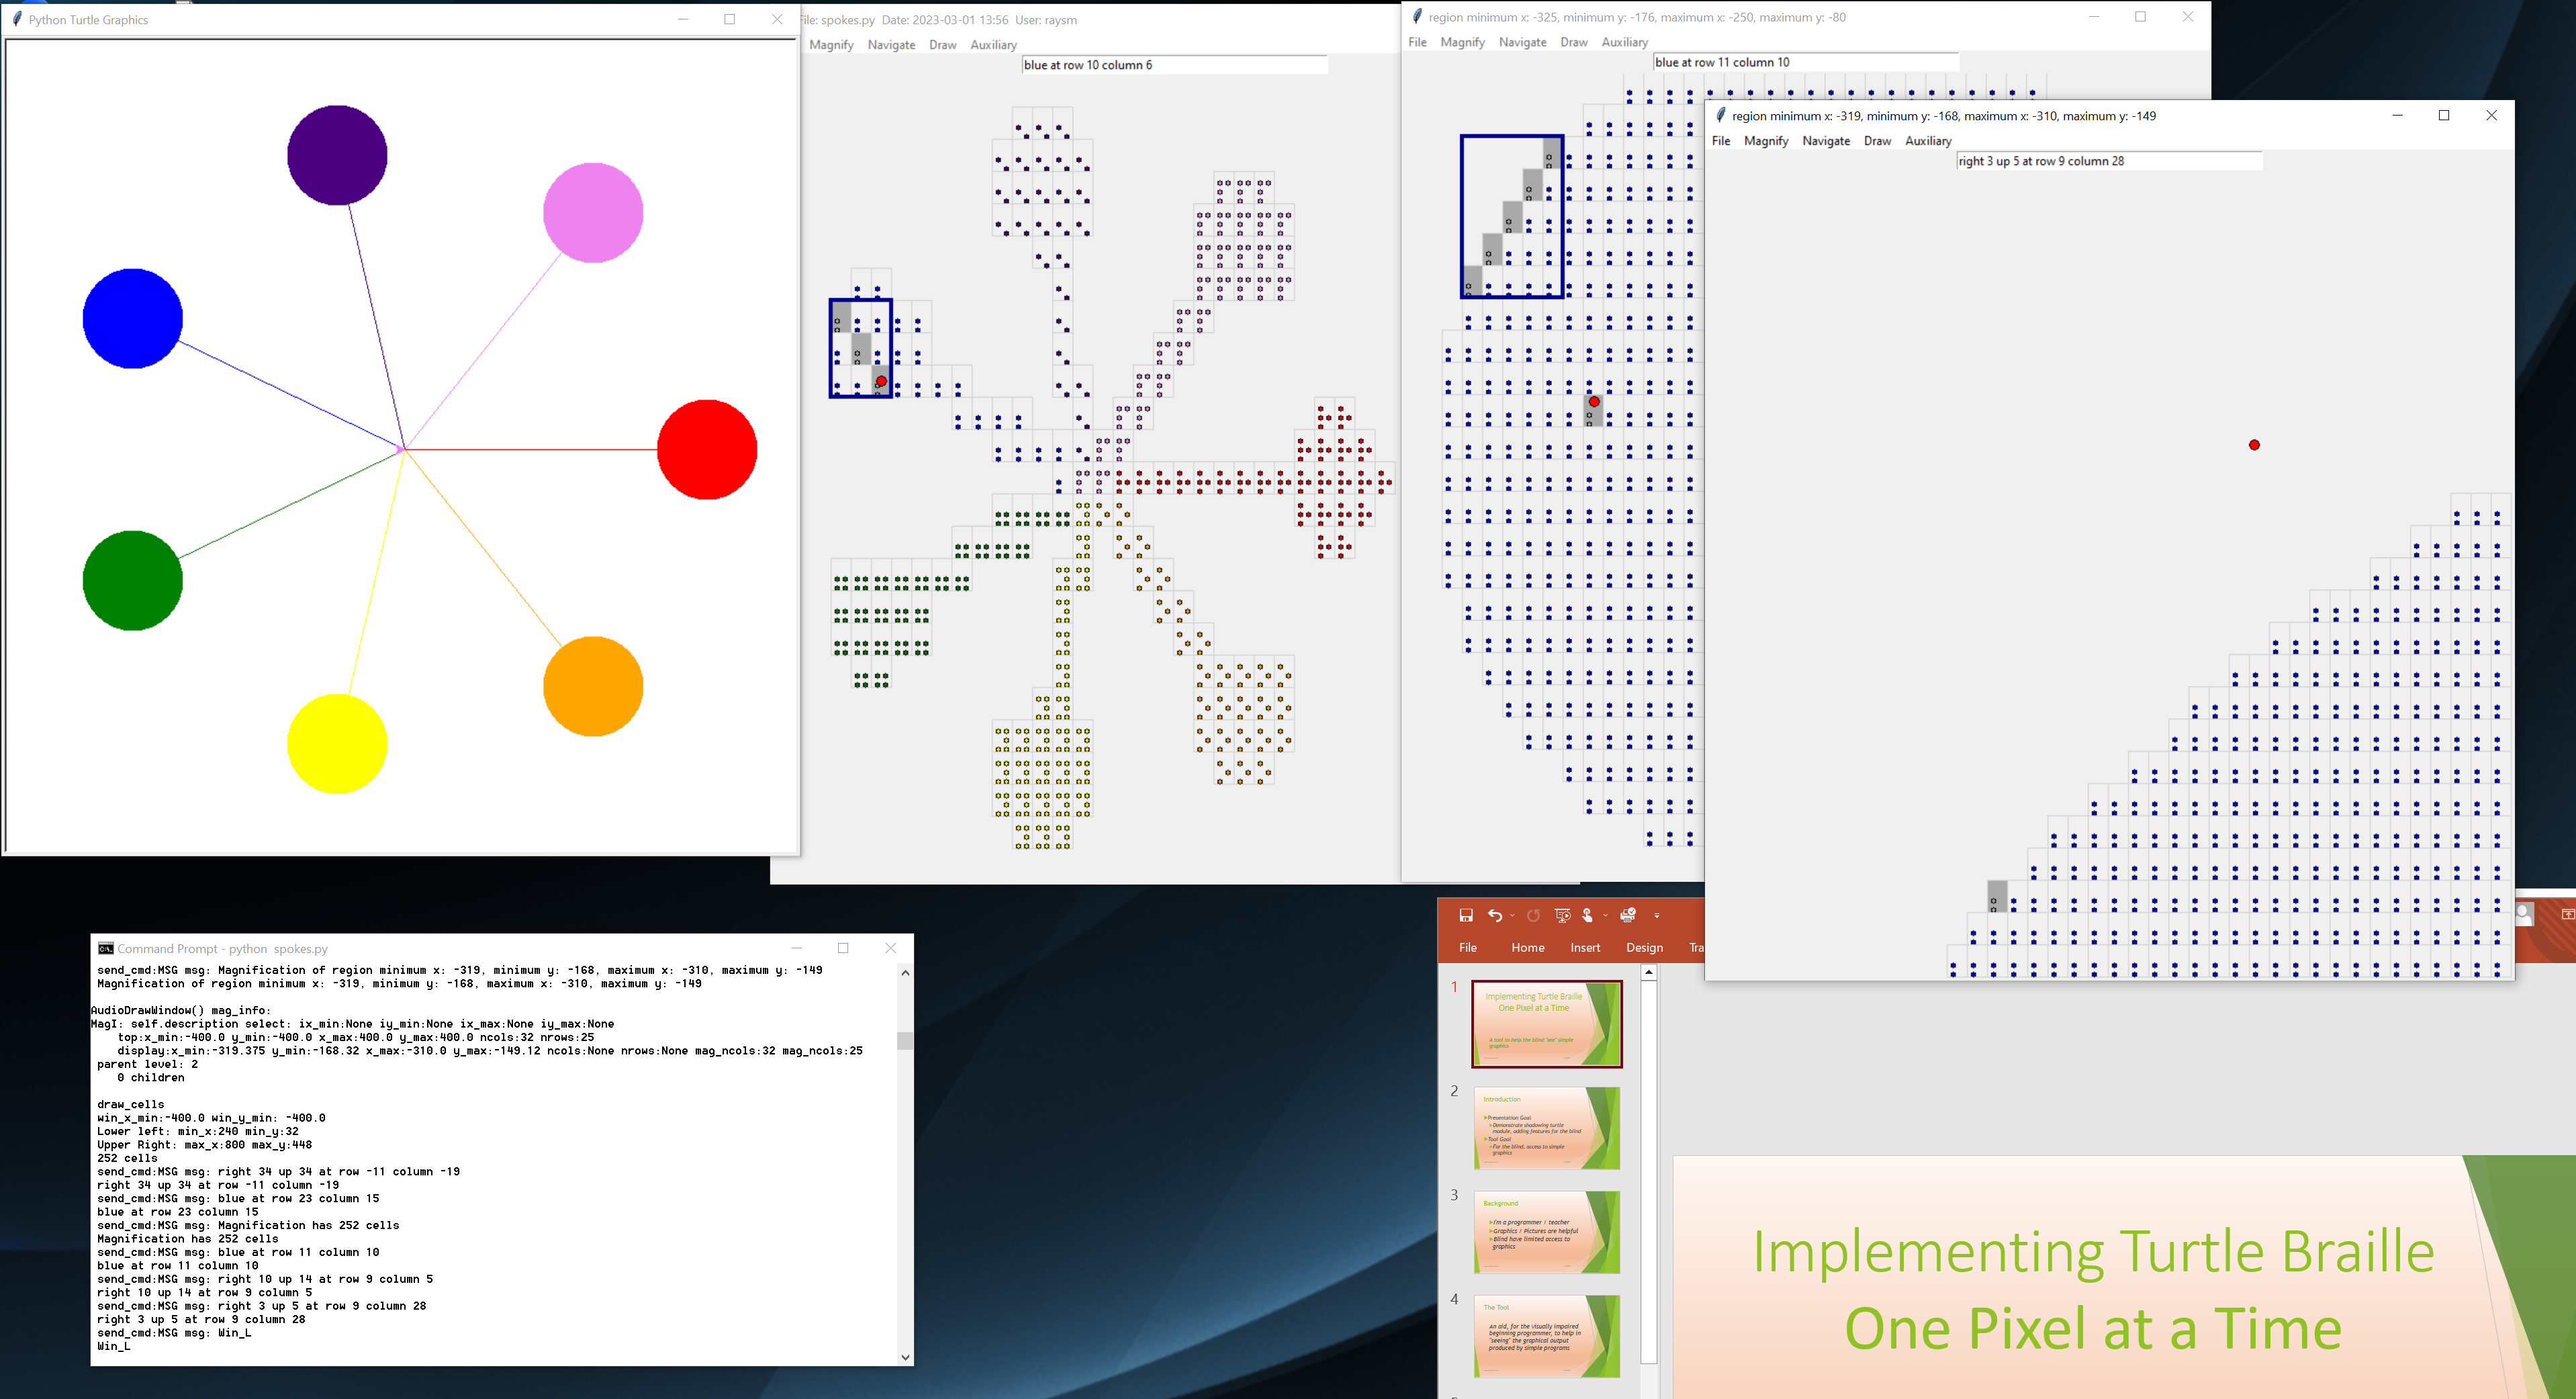The height and width of the screenshot is (1399, 2576).
Task: Open Magnify menu in region -325 window
Action: [x=1462, y=42]
